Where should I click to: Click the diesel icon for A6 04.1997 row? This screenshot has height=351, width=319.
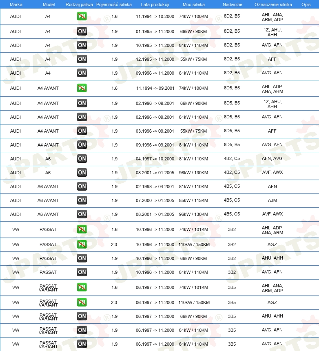tap(82, 159)
